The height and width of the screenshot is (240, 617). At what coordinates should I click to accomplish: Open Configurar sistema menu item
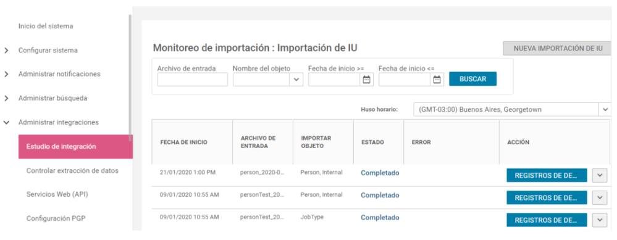pos(48,51)
